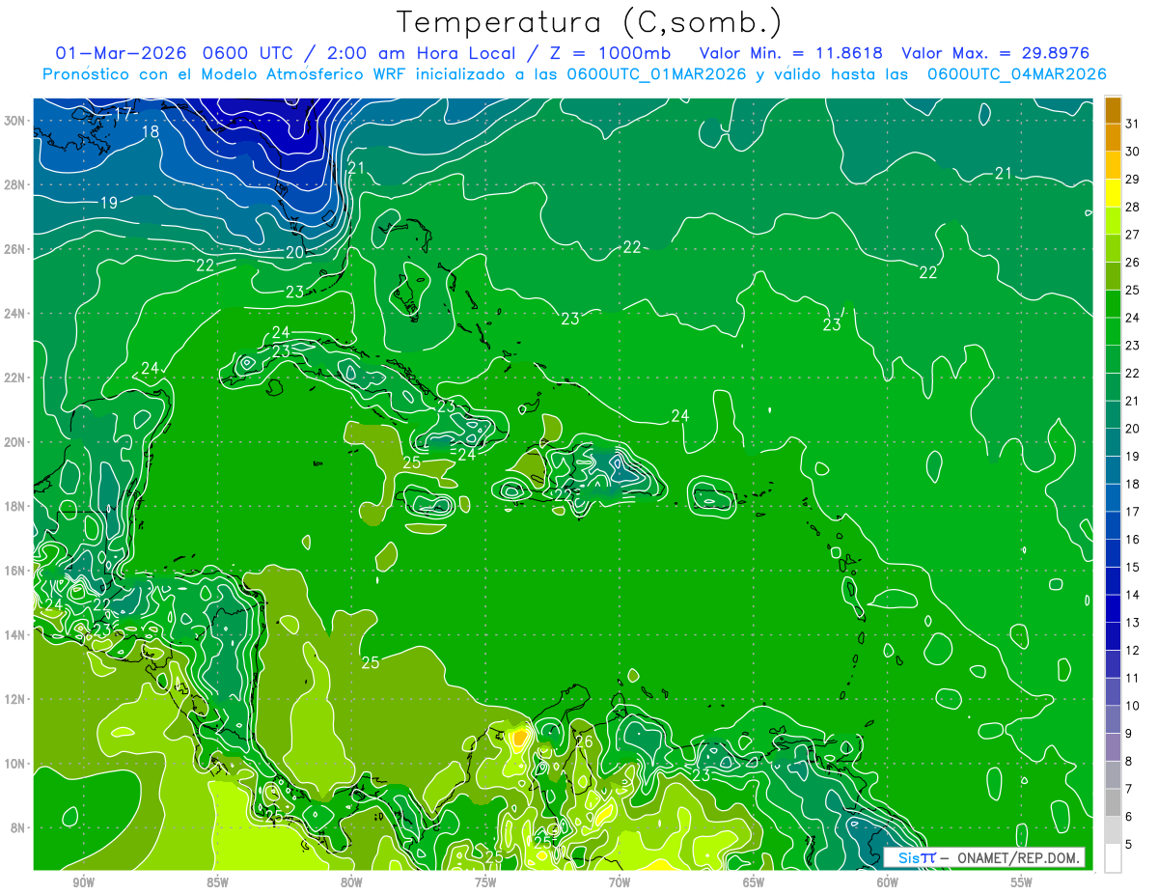The height and width of the screenshot is (895, 1158).
Task: Click the 18N latitude axis label
Action: point(15,506)
